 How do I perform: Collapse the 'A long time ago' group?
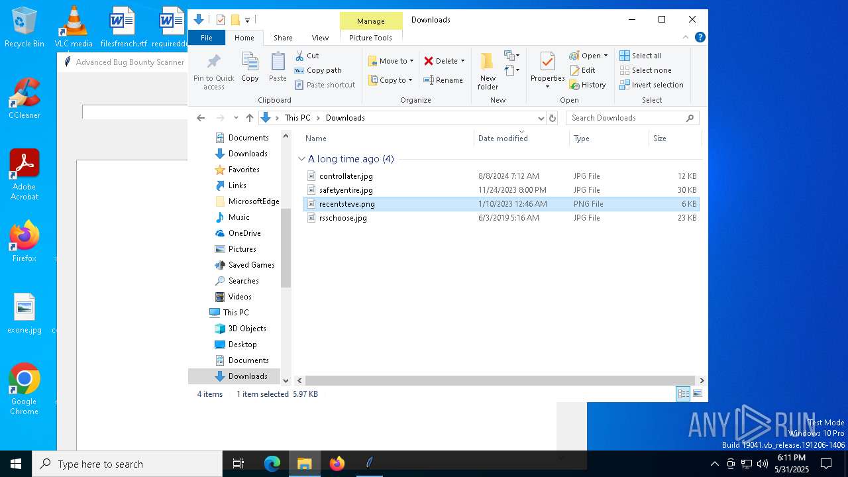301,159
